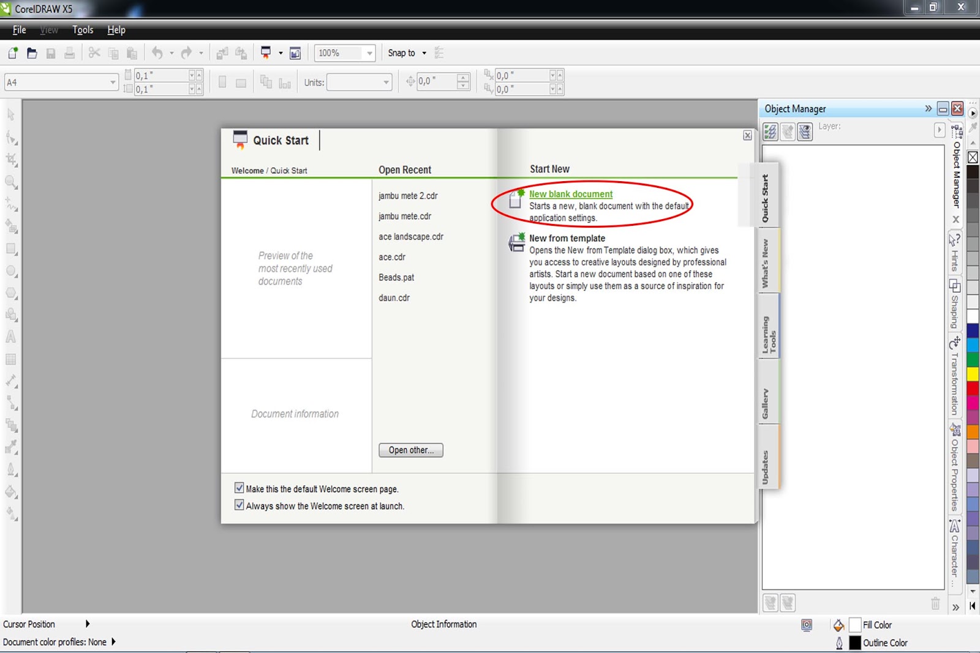This screenshot has width=980, height=653.
Task: Click the nudge distance input field
Action: pyautogui.click(x=436, y=81)
